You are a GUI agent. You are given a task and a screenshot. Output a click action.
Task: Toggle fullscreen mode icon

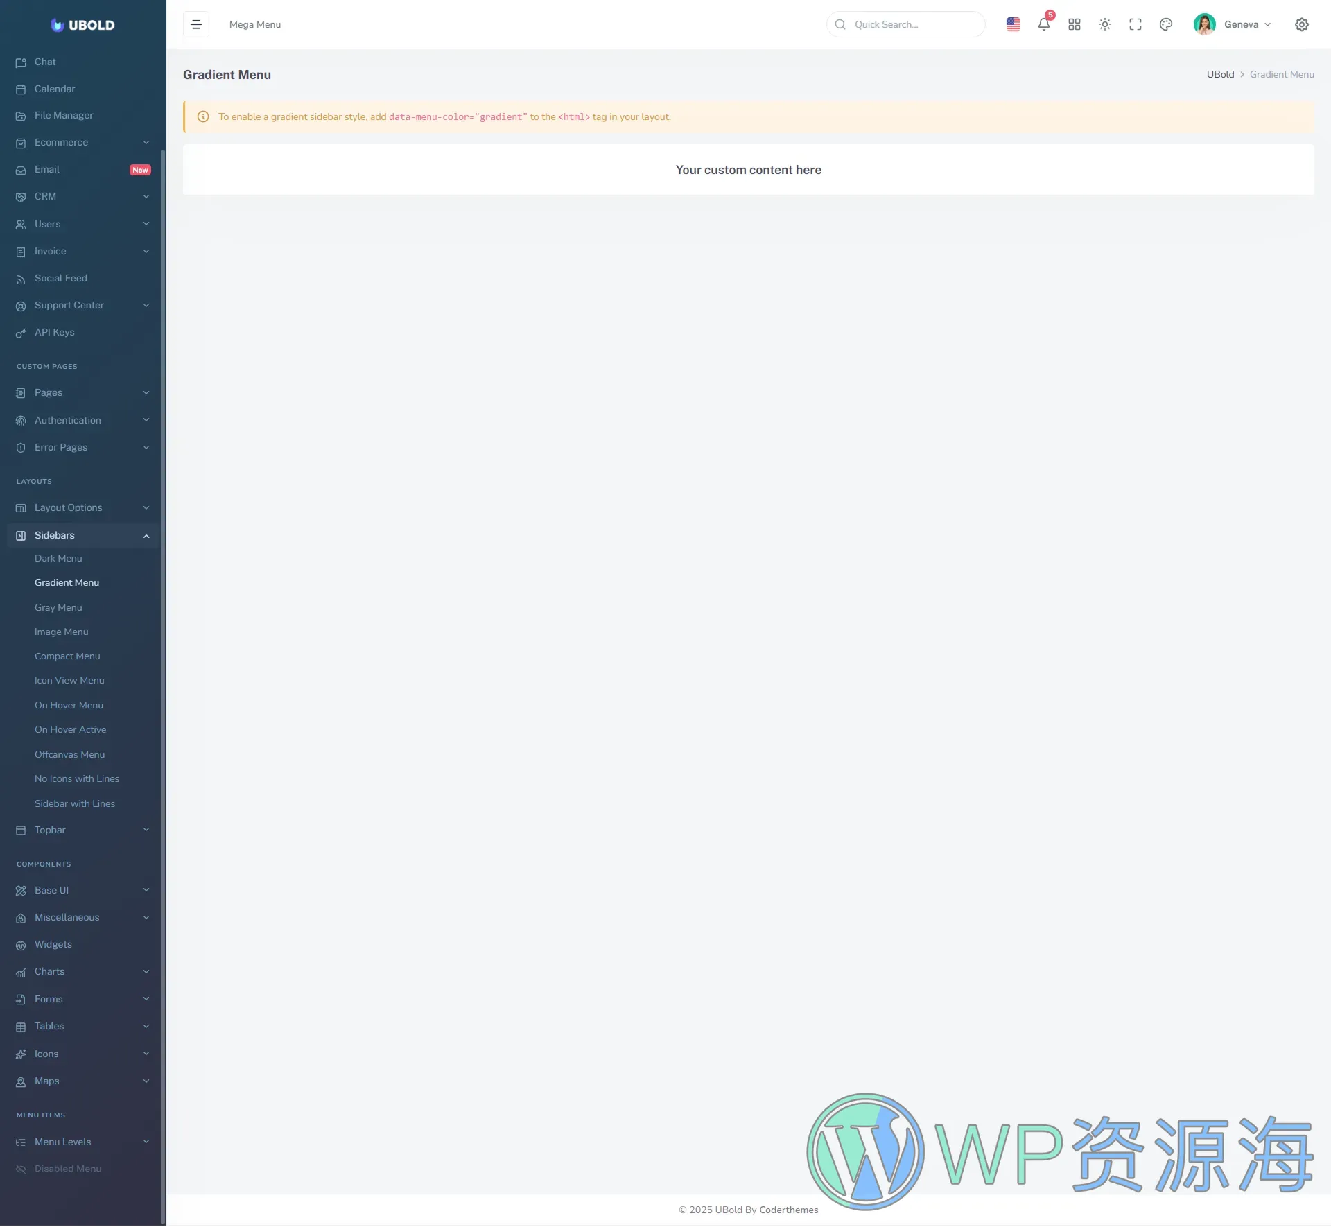(1135, 24)
